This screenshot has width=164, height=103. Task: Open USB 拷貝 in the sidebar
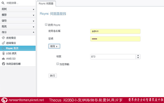(18, 53)
